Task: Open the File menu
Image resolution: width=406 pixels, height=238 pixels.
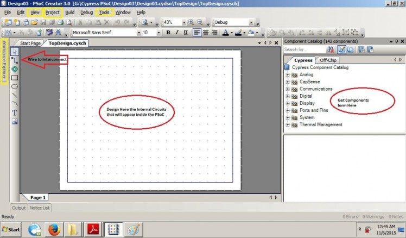Action: pyautogui.click(x=8, y=12)
